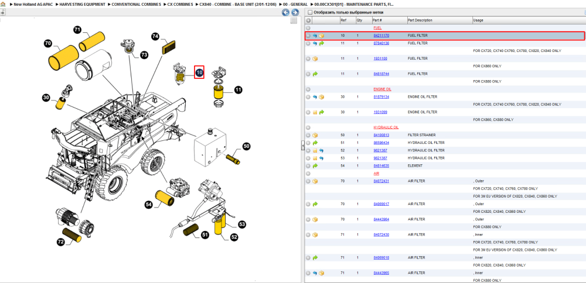Open 'HARVESTING EQUIPMENT' breadcrumb
Viewport: 586px width, 283px height.
(83, 5)
